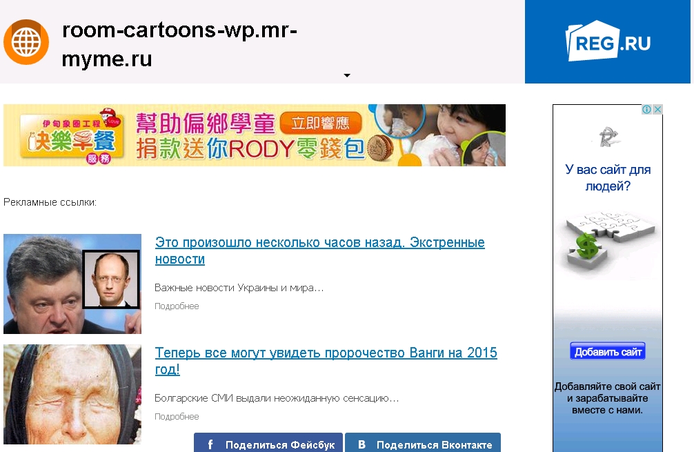The height and width of the screenshot is (452, 694).
Task: Click the 'У вас сайт для людей?' ad headline
Action: [x=608, y=178]
